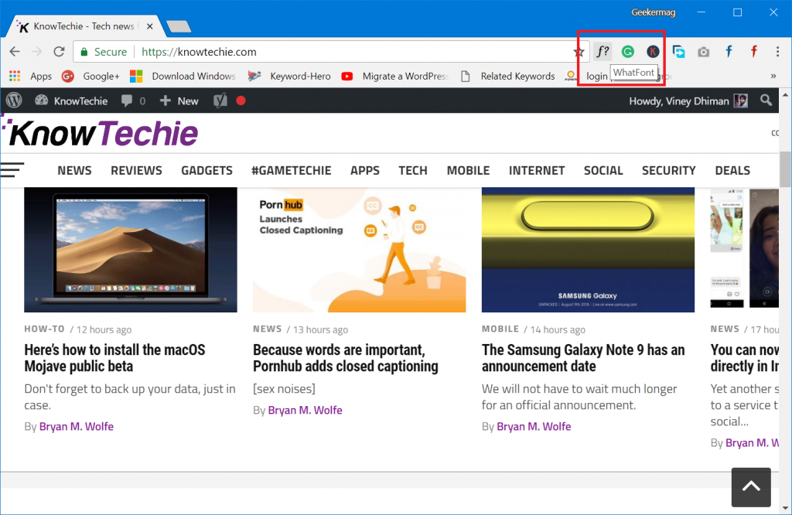Open the Grammarly extension icon

[628, 52]
